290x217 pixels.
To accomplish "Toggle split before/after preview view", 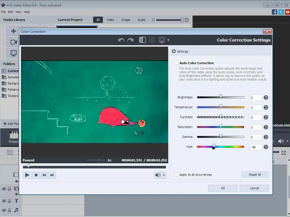I will (x=142, y=40).
